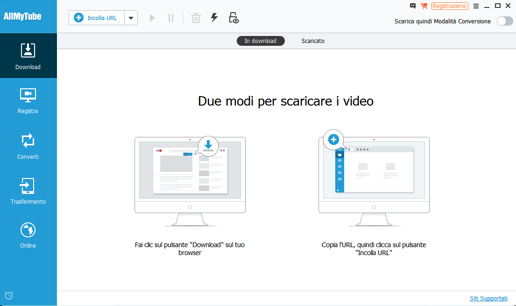516x306 pixels.
Task: Expand the Incolla URL dropdown arrow
Action: (131, 18)
